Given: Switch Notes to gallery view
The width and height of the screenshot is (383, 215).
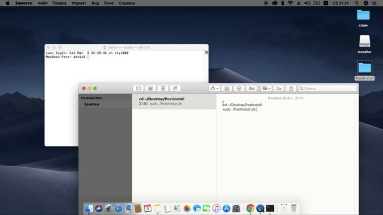Looking at the screenshot, I should 150,88.
